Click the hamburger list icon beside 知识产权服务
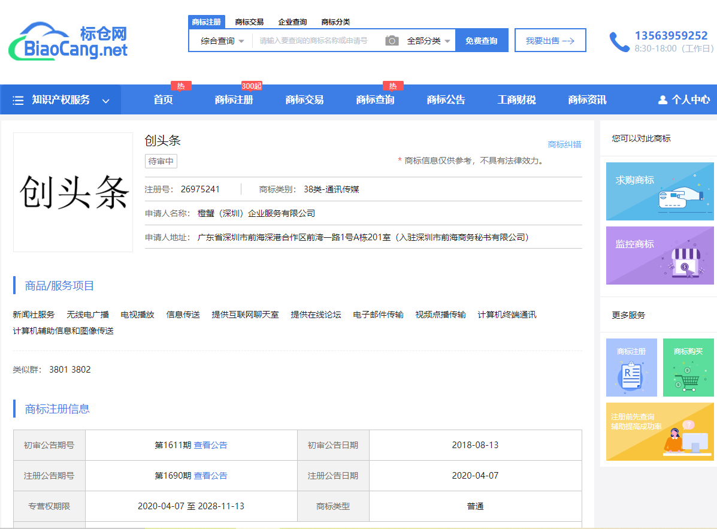Screen dimensions: 717x529 point(18,100)
